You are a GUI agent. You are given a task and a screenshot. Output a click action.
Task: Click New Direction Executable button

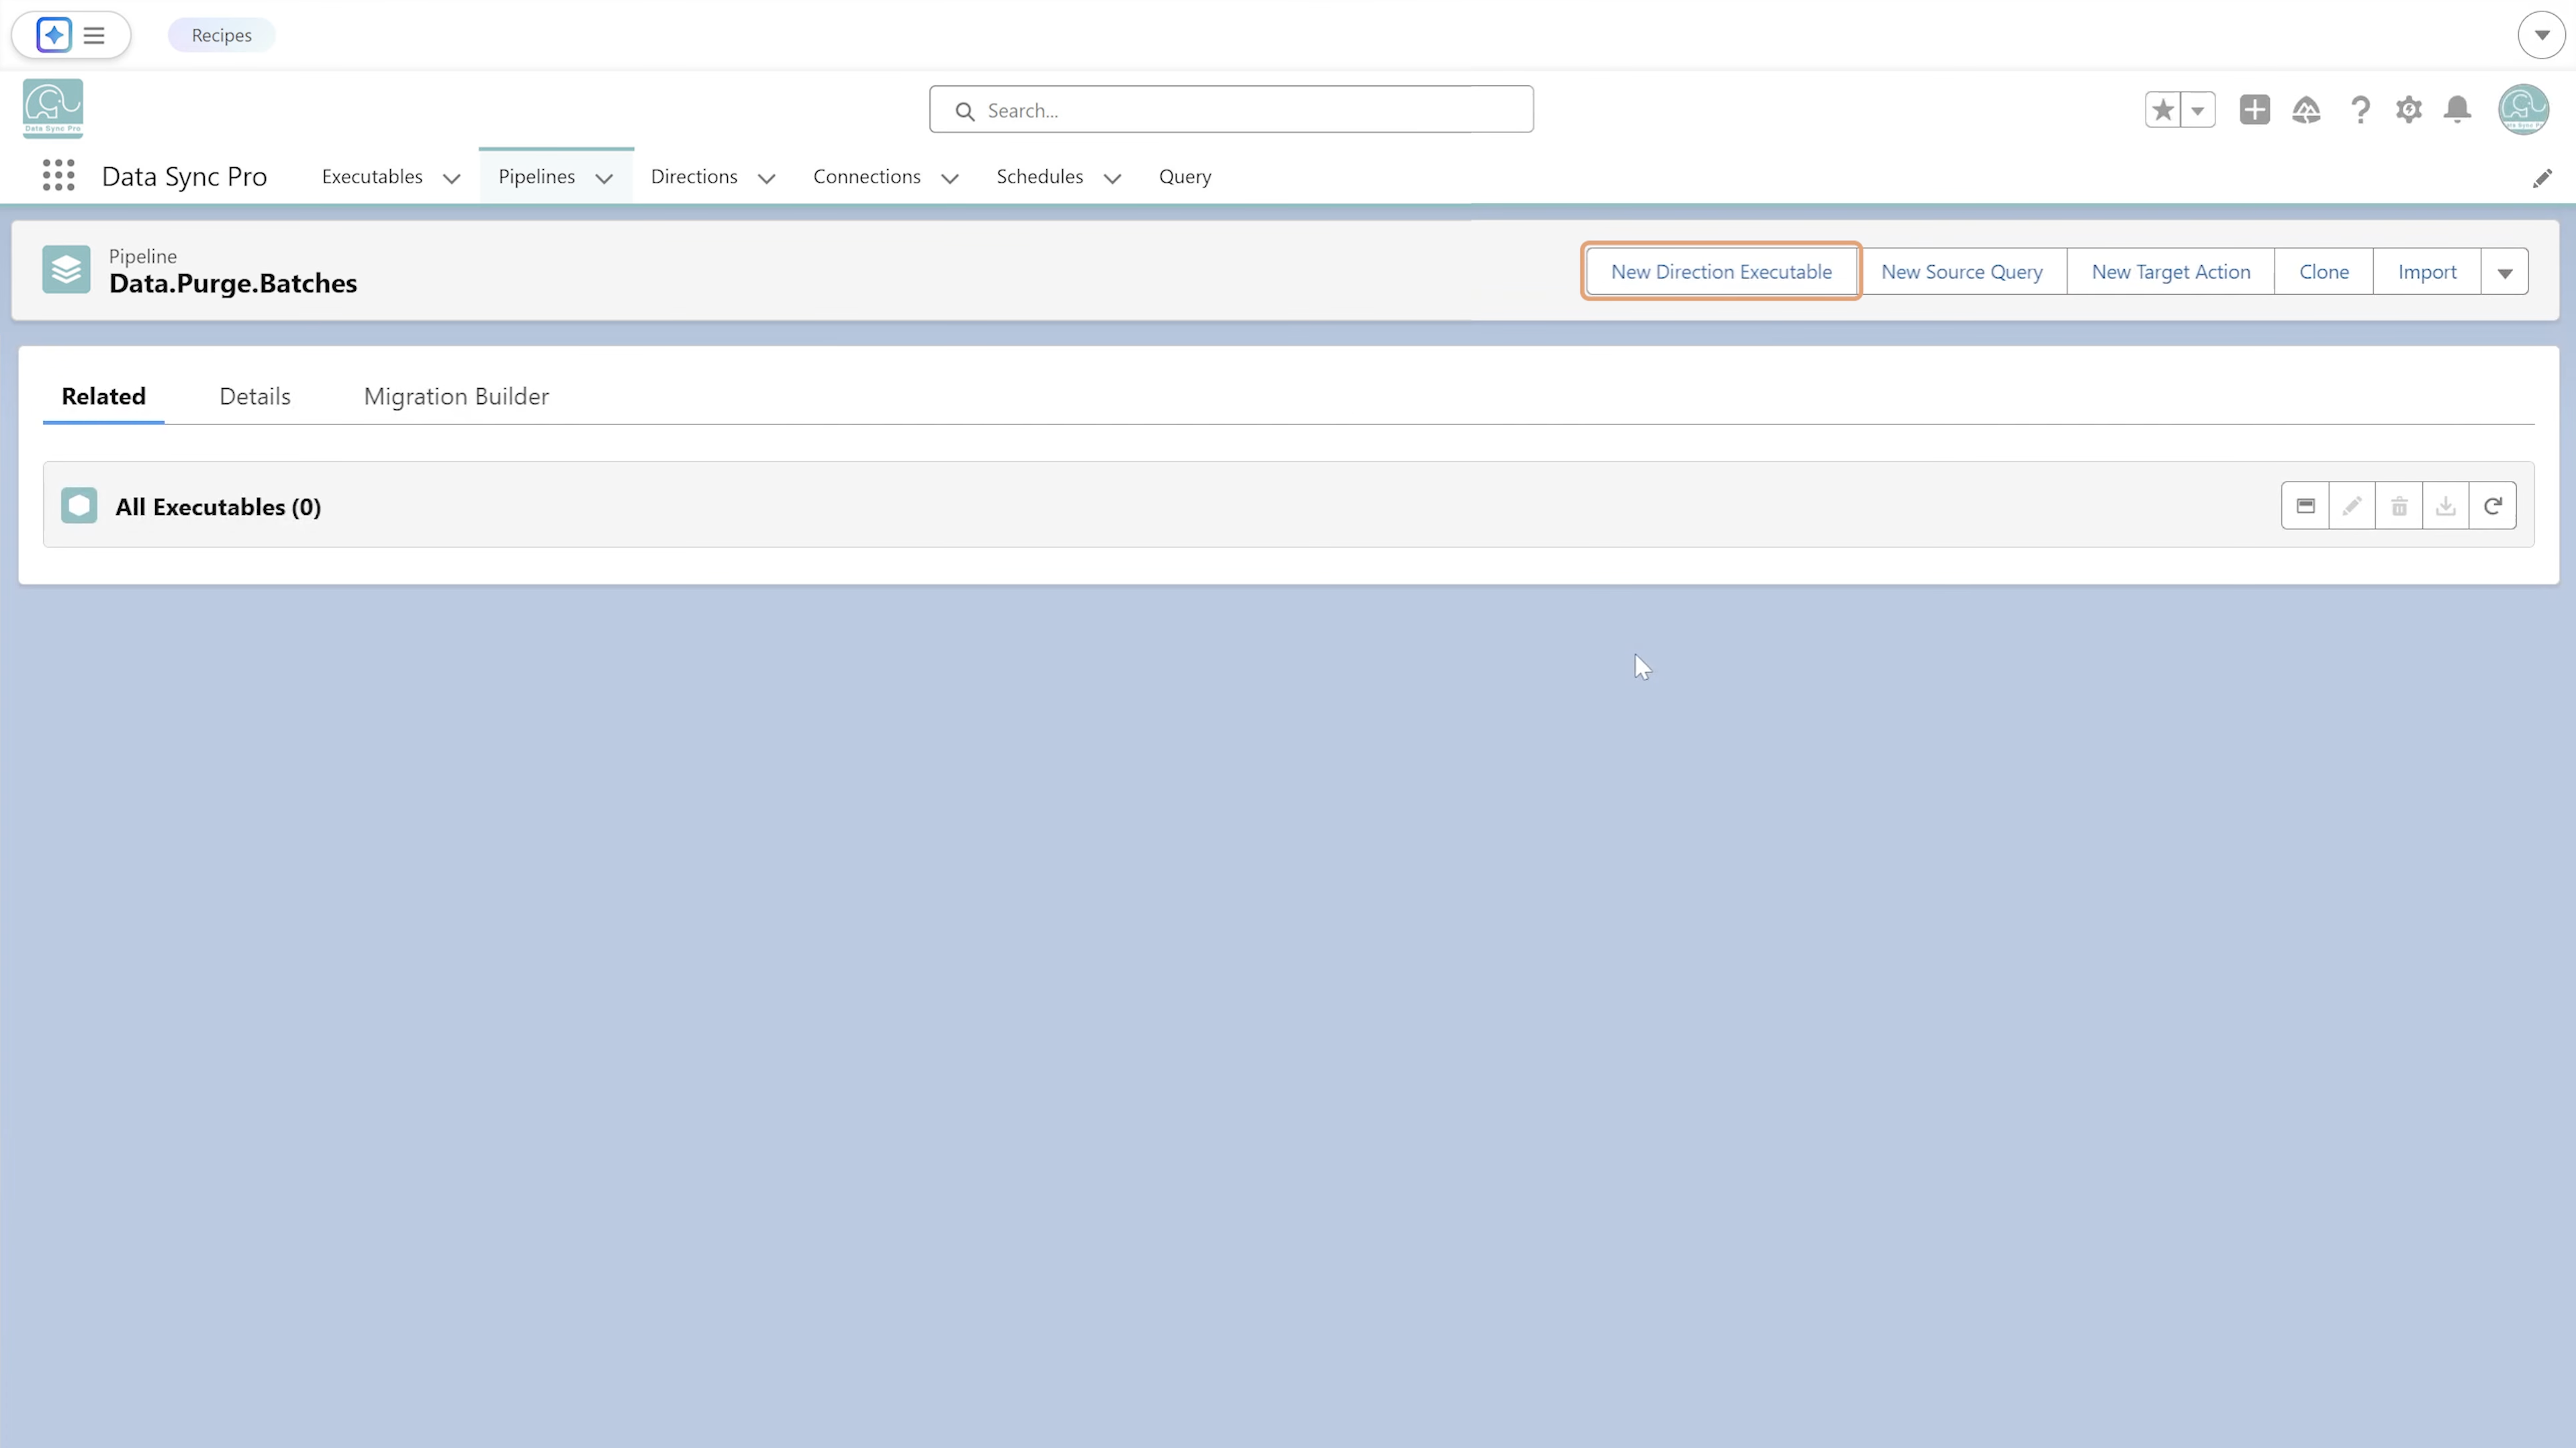click(x=1721, y=272)
